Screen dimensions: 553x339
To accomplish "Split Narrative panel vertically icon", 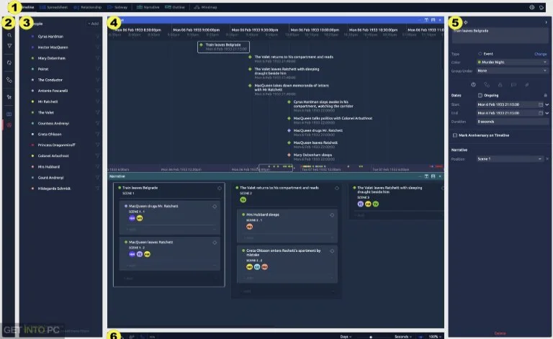I will coord(426,176).
